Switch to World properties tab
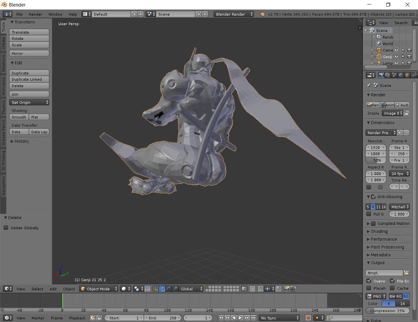This screenshot has height=322, width=418. [401, 75]
